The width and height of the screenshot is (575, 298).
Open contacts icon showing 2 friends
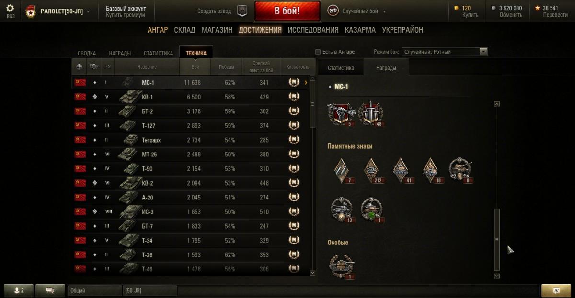point(19,290)
